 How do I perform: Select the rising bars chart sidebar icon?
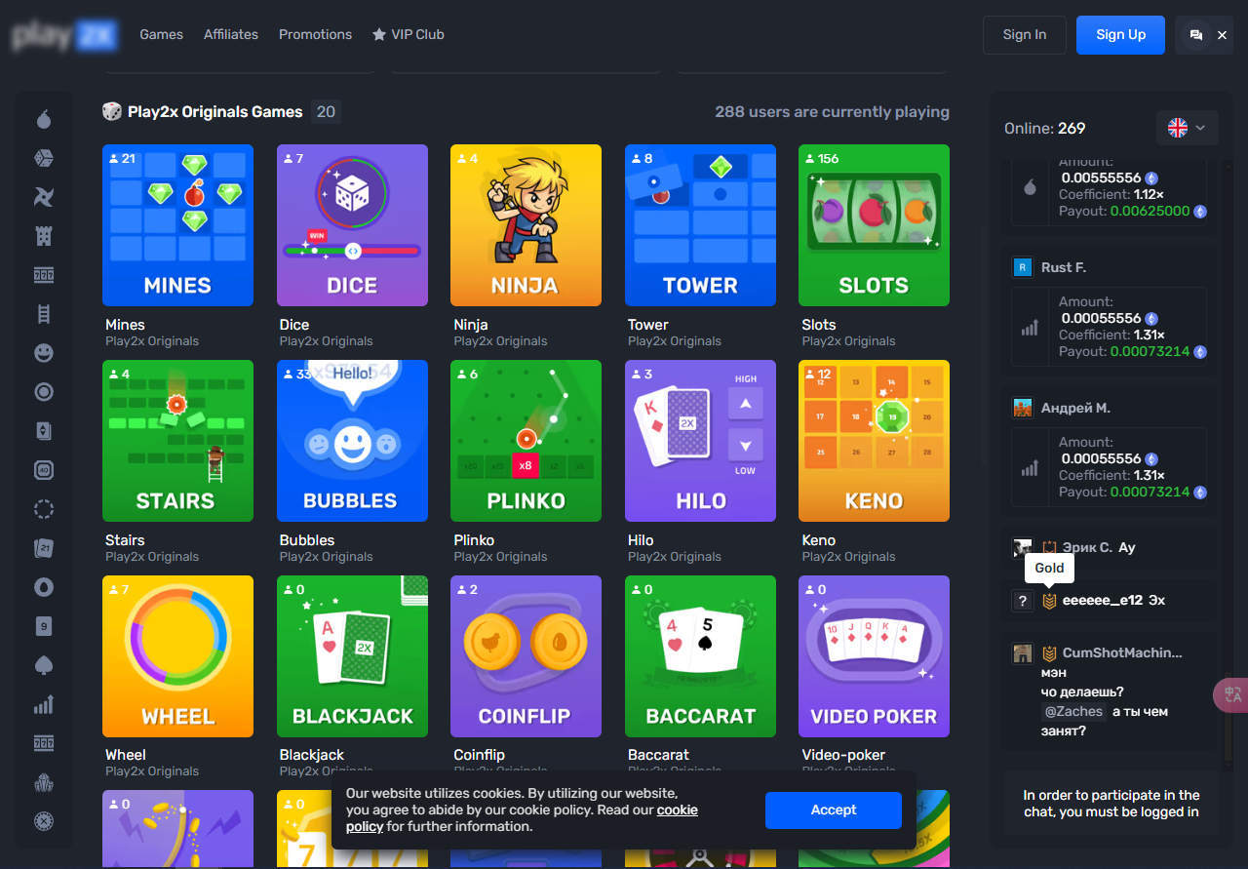click(x=44, y=704)
